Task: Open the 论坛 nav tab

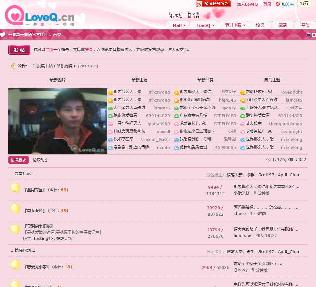Action: point(260,25)
